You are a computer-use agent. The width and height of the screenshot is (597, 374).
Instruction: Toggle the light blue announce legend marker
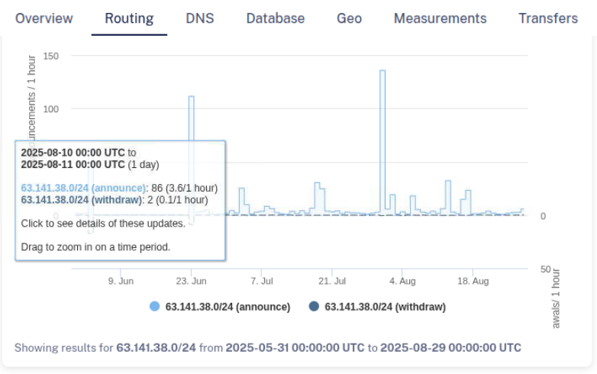pos(155,307)
